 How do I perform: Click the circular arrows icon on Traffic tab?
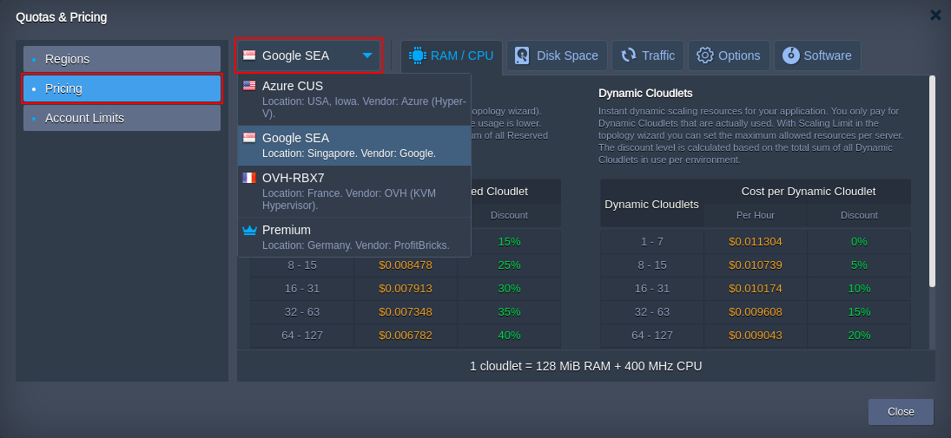[x=628, y=56]
